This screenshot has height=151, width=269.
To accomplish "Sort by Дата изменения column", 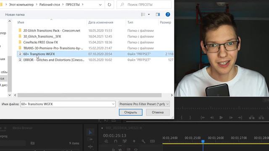I will (x=101, y=22).
